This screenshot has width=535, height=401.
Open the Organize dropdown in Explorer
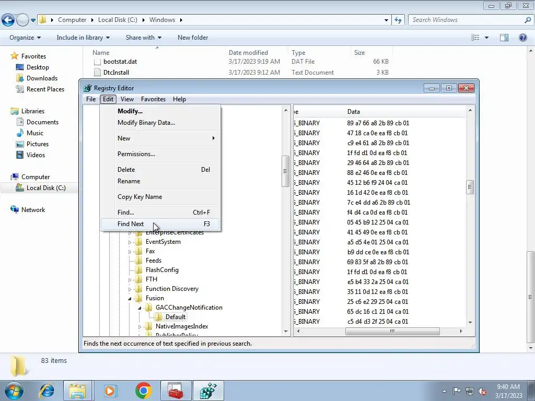(x=25, y=38)
